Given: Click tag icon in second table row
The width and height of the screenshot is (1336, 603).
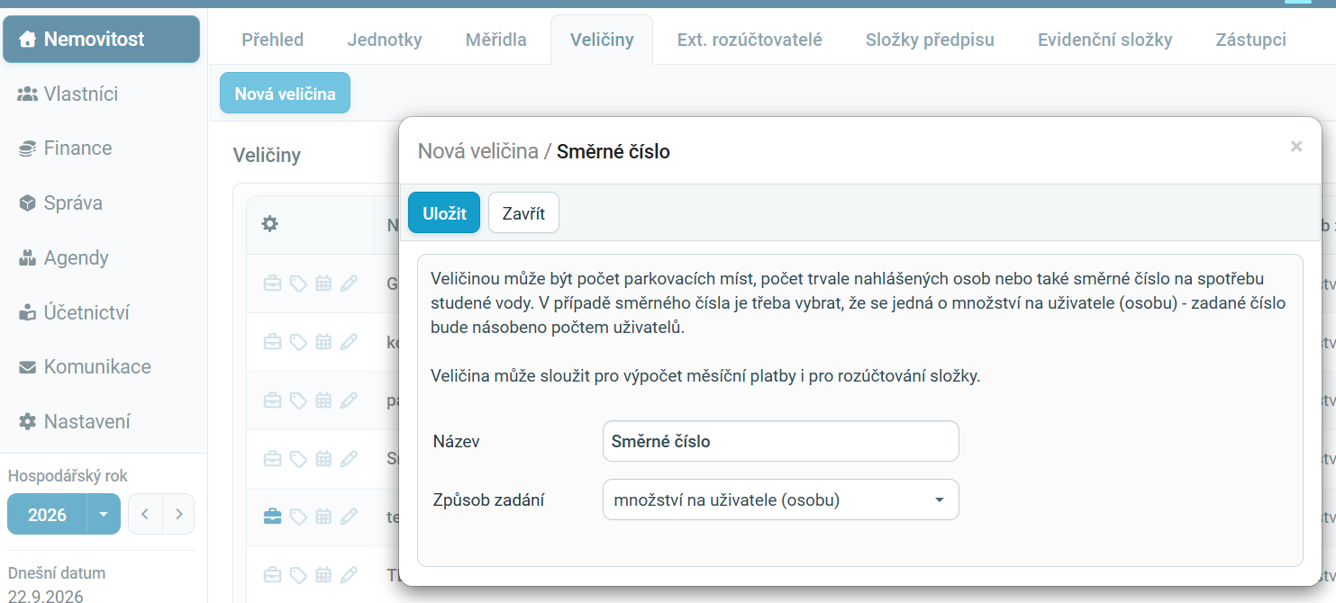Looking at the screenshot, I should point(298,342).
